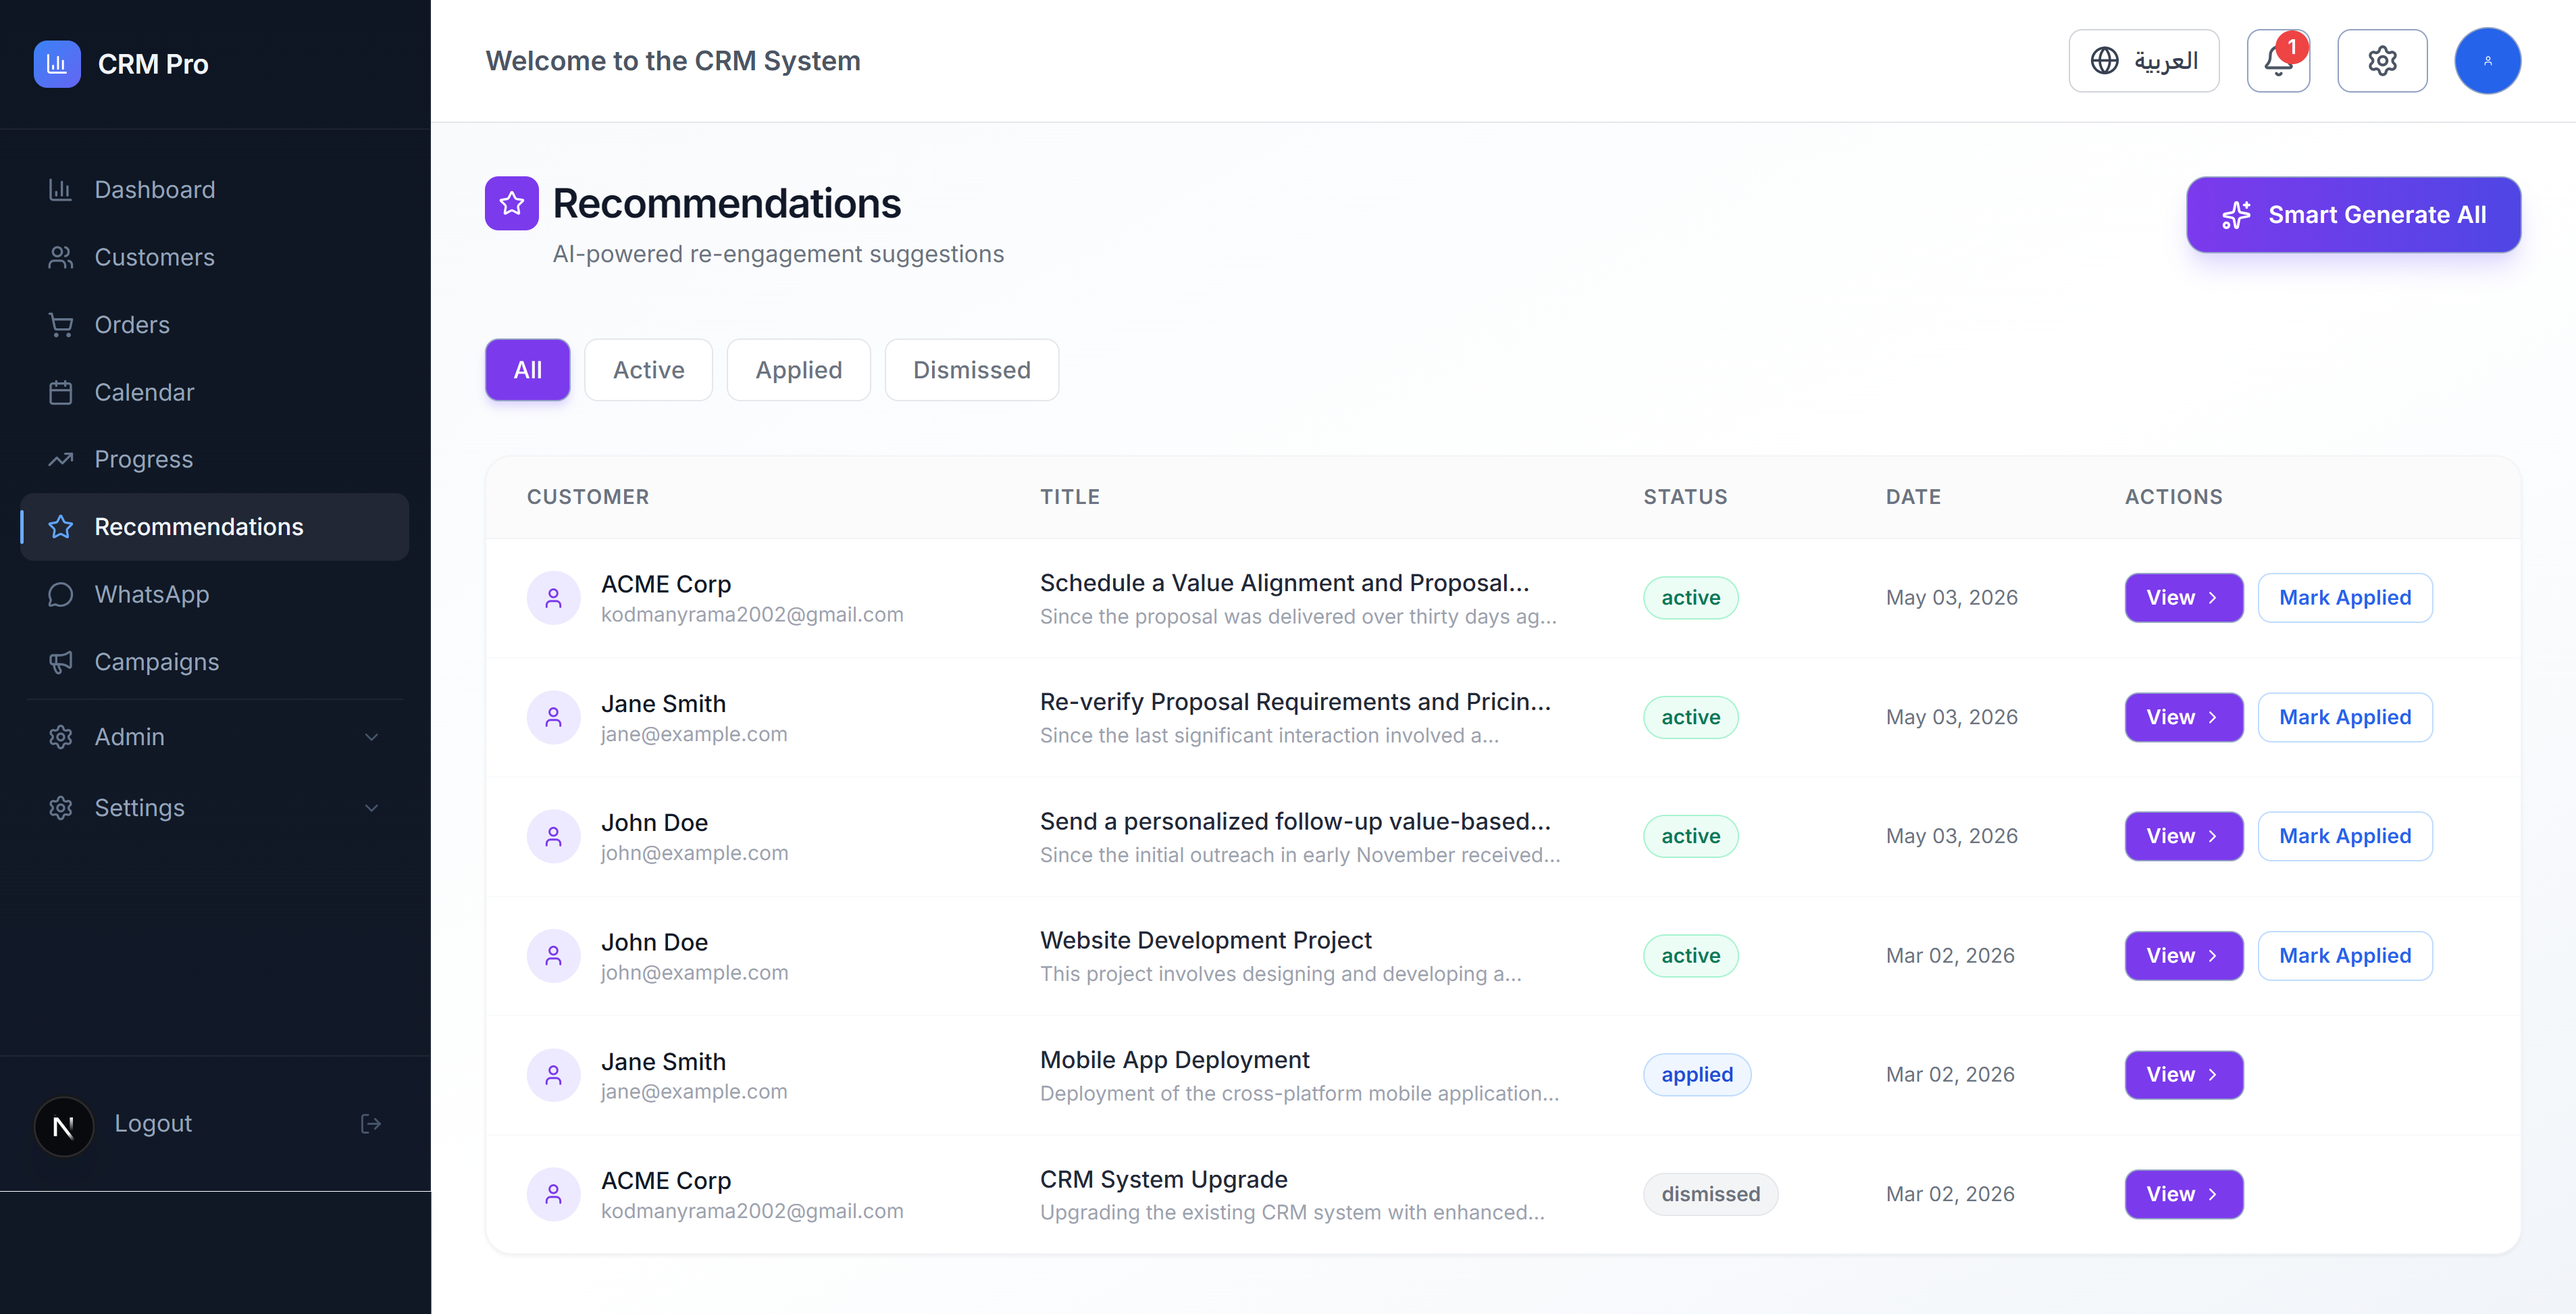Click John Doe avatar in follow-up row
This screenshot has width=2576, height=1314.
554,836
